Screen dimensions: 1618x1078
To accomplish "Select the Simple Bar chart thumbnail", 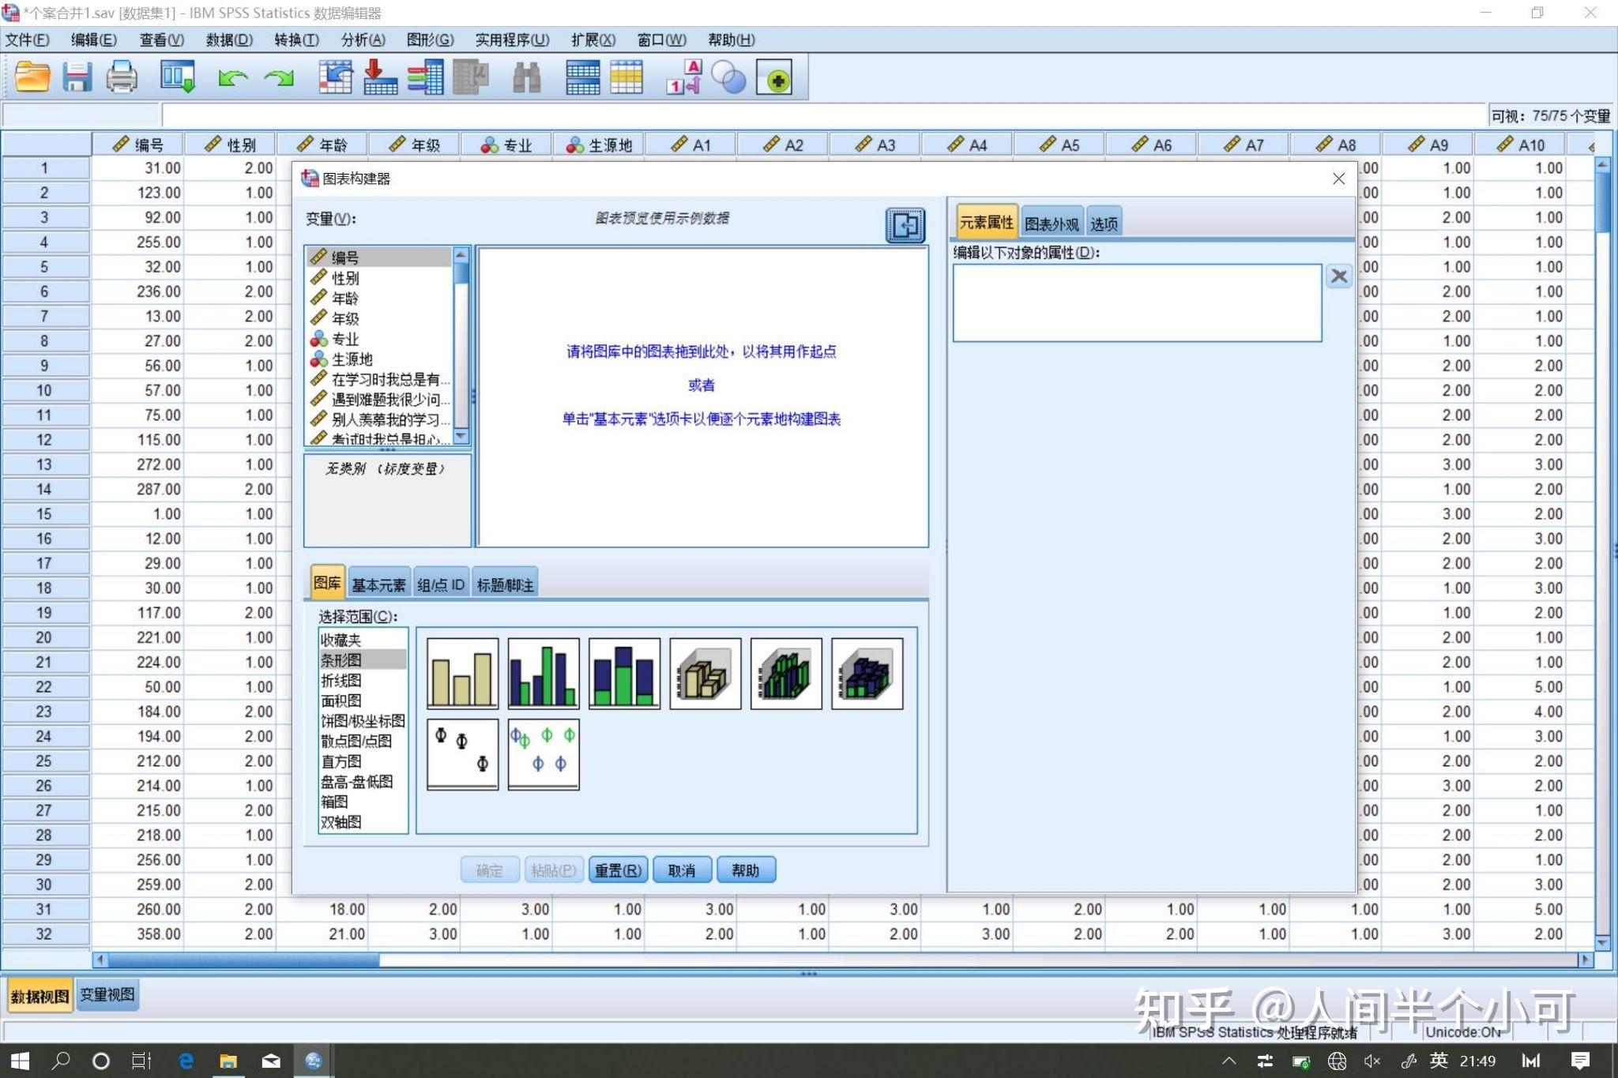I will [x=463, y=674].
